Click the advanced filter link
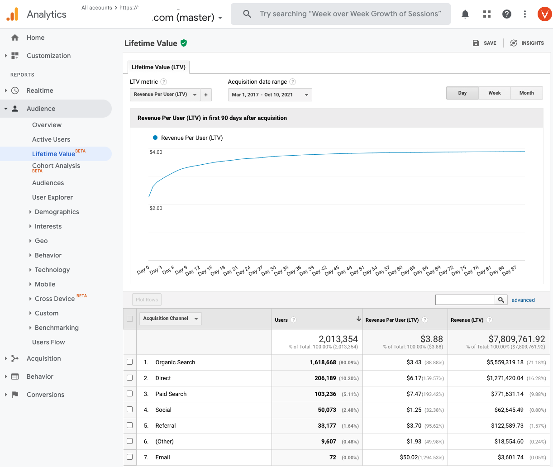The height and width of the screenshot is (467, 553). [523, 300]
